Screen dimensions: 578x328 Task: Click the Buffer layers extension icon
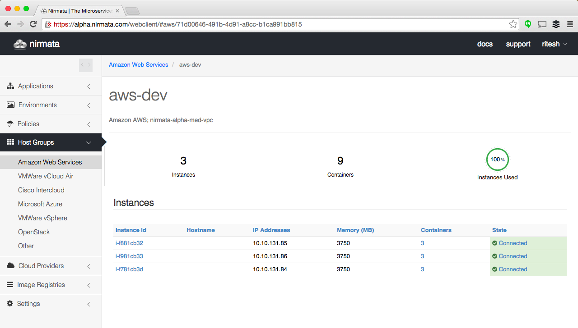pos(556,24)
